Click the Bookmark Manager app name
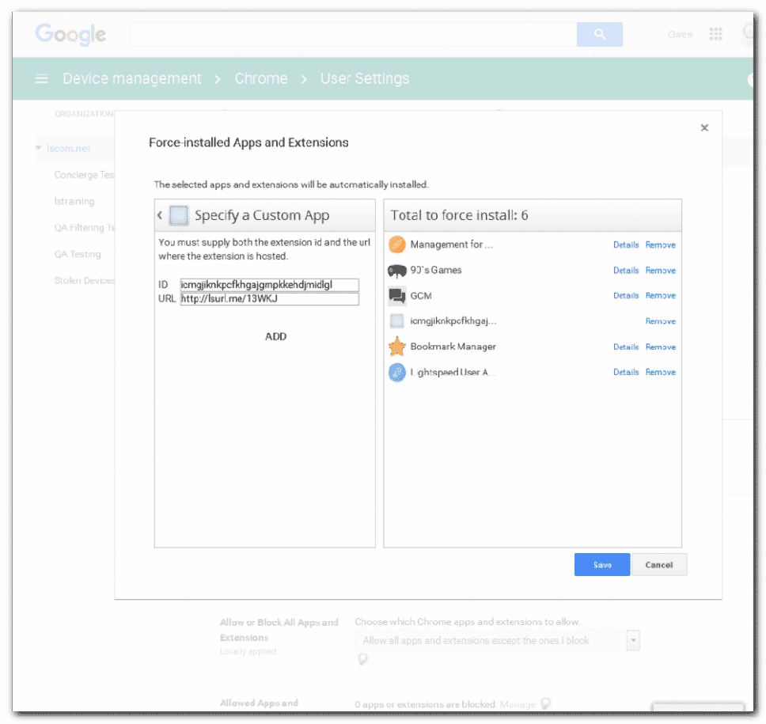This screenshot has height=724, width=766. (x=453, y=347)
